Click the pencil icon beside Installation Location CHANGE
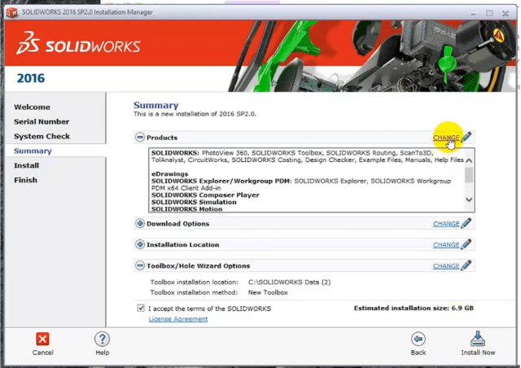Screen dimensions: 521x368 pos(466,244)
